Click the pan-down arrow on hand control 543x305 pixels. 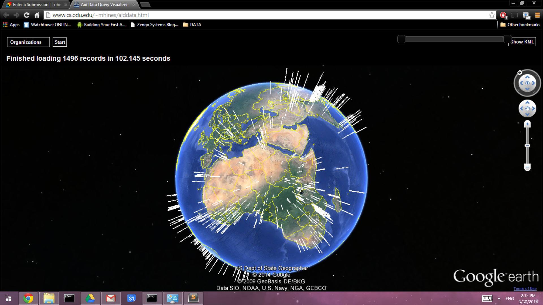[x=527, y=114]
